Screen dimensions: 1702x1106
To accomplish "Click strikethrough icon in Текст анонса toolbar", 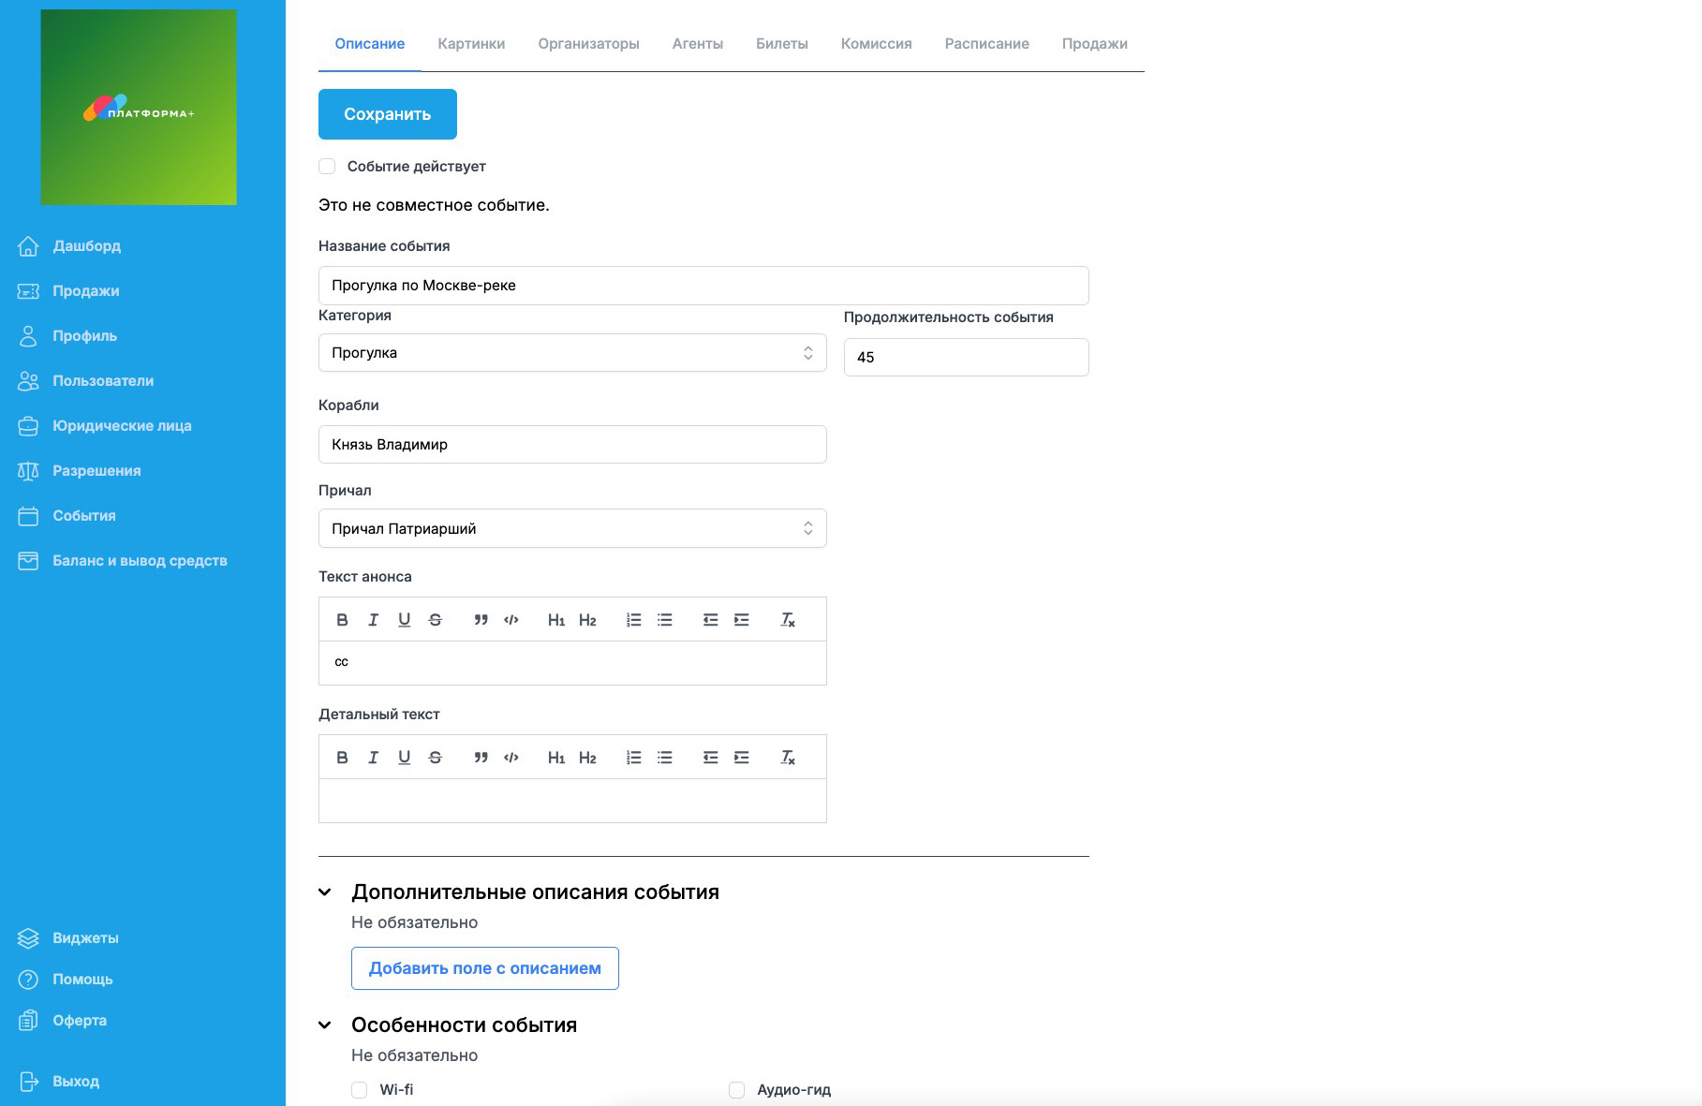I will 435,620.
